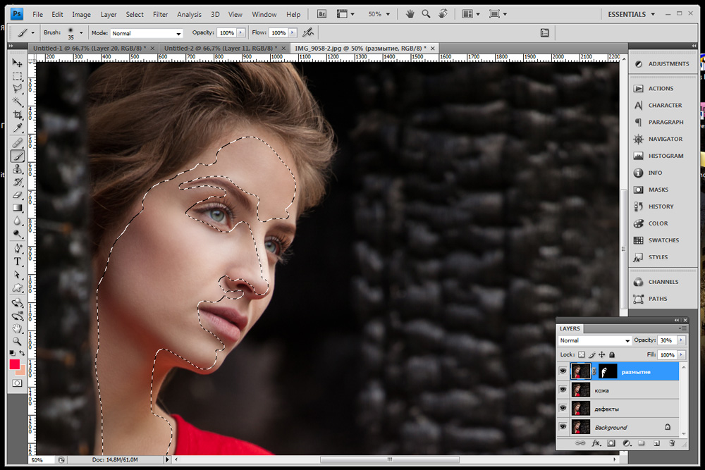This screenshot has width=705, height=470.
Task: Click the red foreground color swatch
Action: [x=14, y=364]
